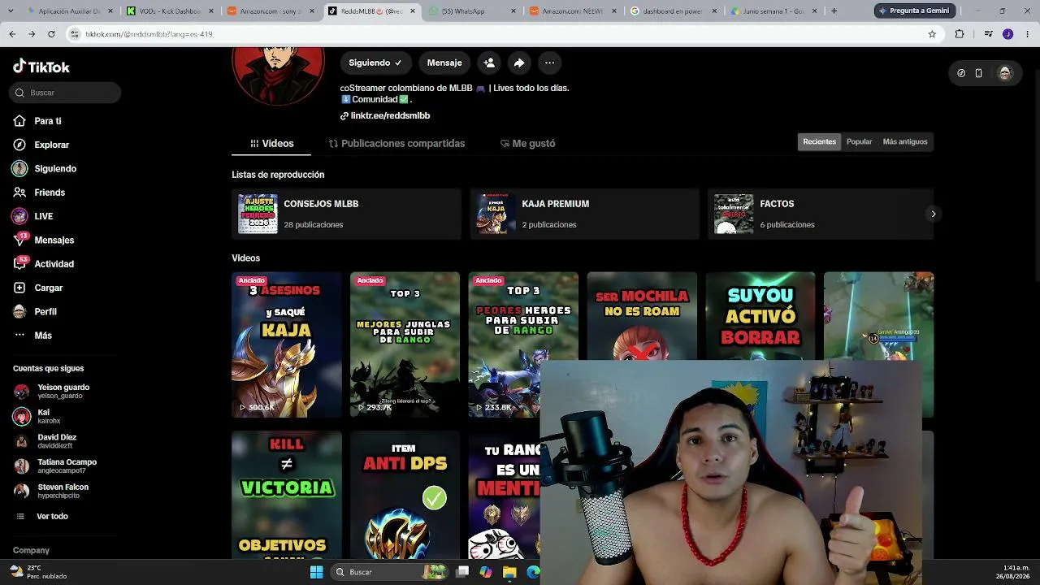Play the 3 Asesinos Kaja video

point(287,344)
